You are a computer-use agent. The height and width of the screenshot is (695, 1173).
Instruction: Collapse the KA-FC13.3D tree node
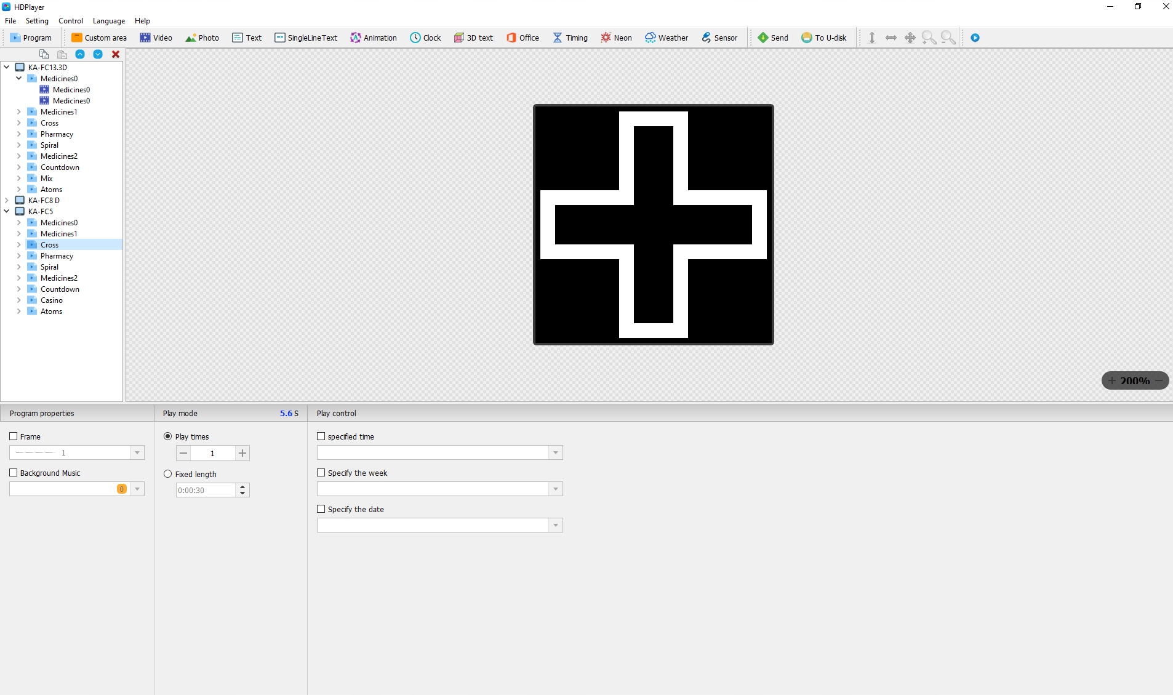(7, 67)
